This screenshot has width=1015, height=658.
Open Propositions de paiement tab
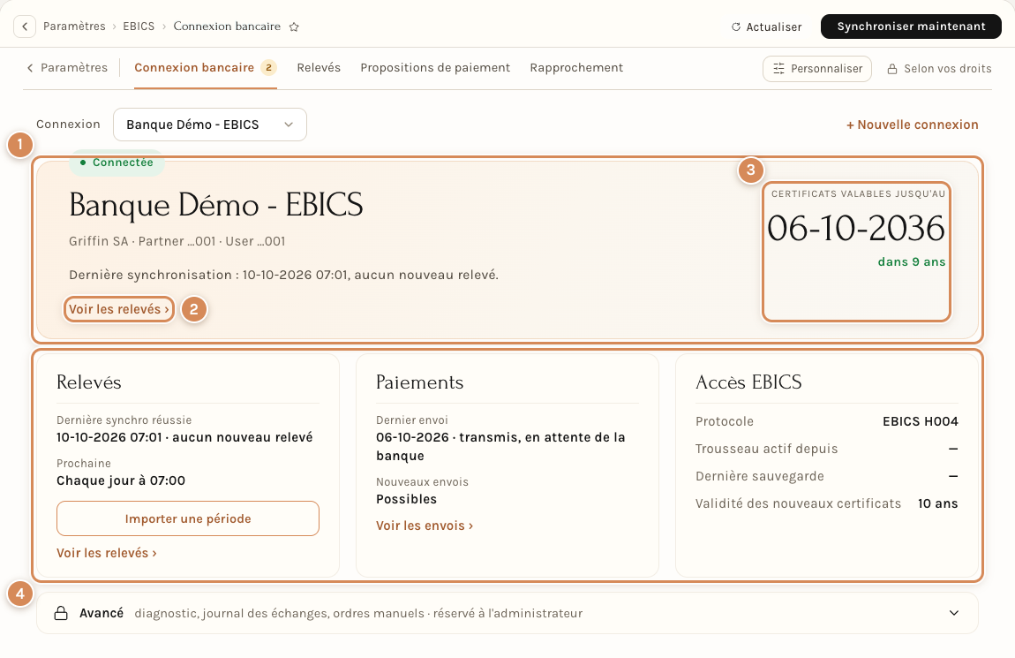coord(435,67)
